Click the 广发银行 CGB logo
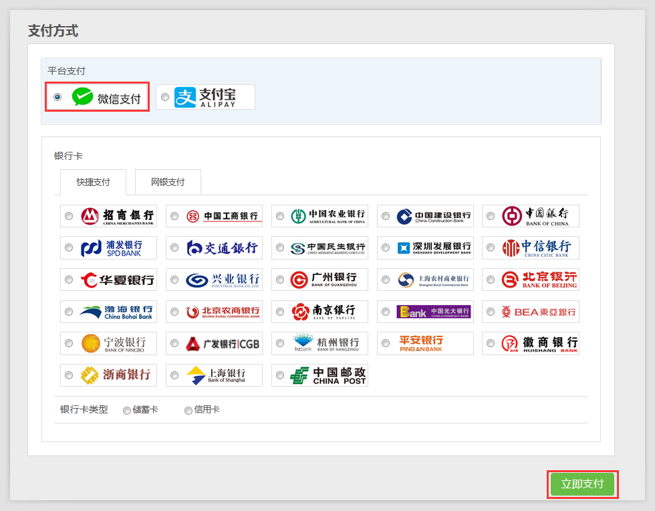Image resolution: width=655 pixels, height=511 pixels. click(x=223, y=344)
